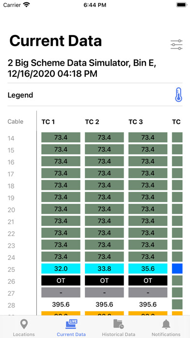Expand the Legend row
This screenshot has height=338, width=190.
95,95
